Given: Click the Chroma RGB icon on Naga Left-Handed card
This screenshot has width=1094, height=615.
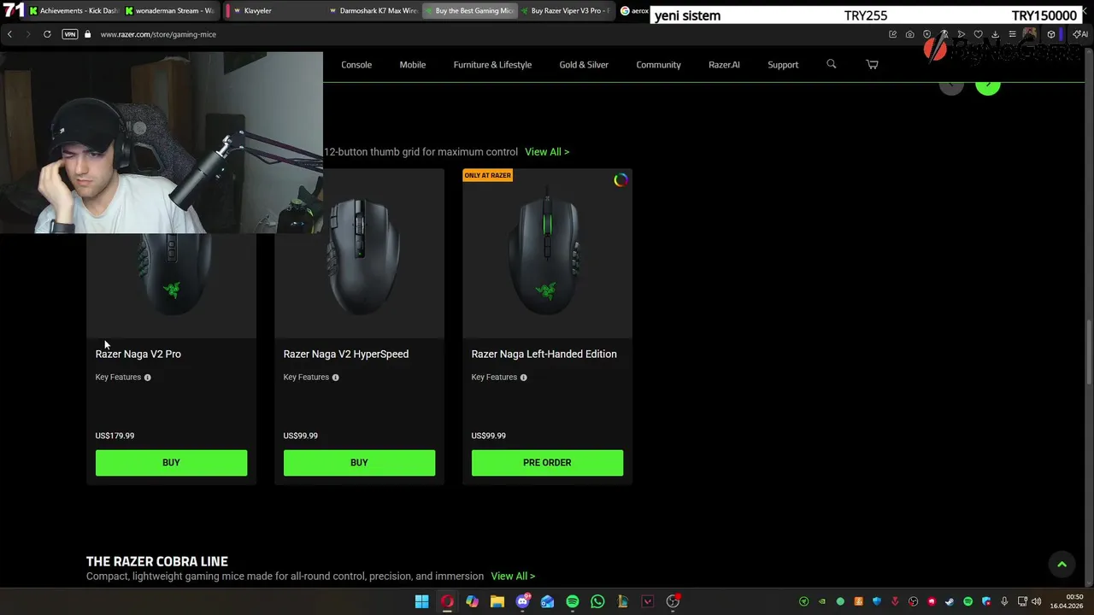Looking at the screenshot, I should pyautogui.click(x=621, y=180).
